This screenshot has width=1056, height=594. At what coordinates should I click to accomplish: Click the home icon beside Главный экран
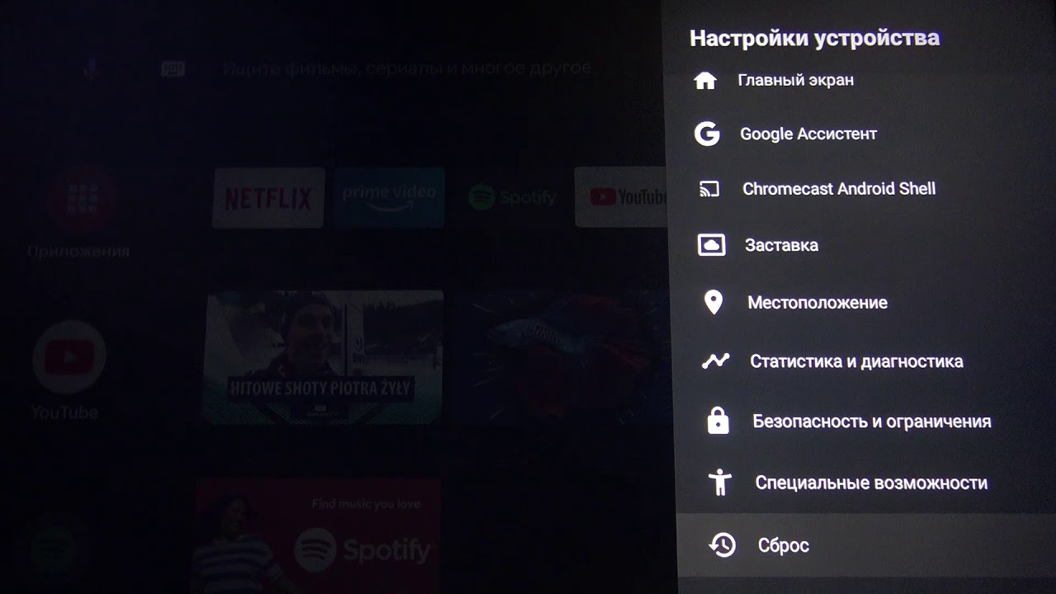705,81
